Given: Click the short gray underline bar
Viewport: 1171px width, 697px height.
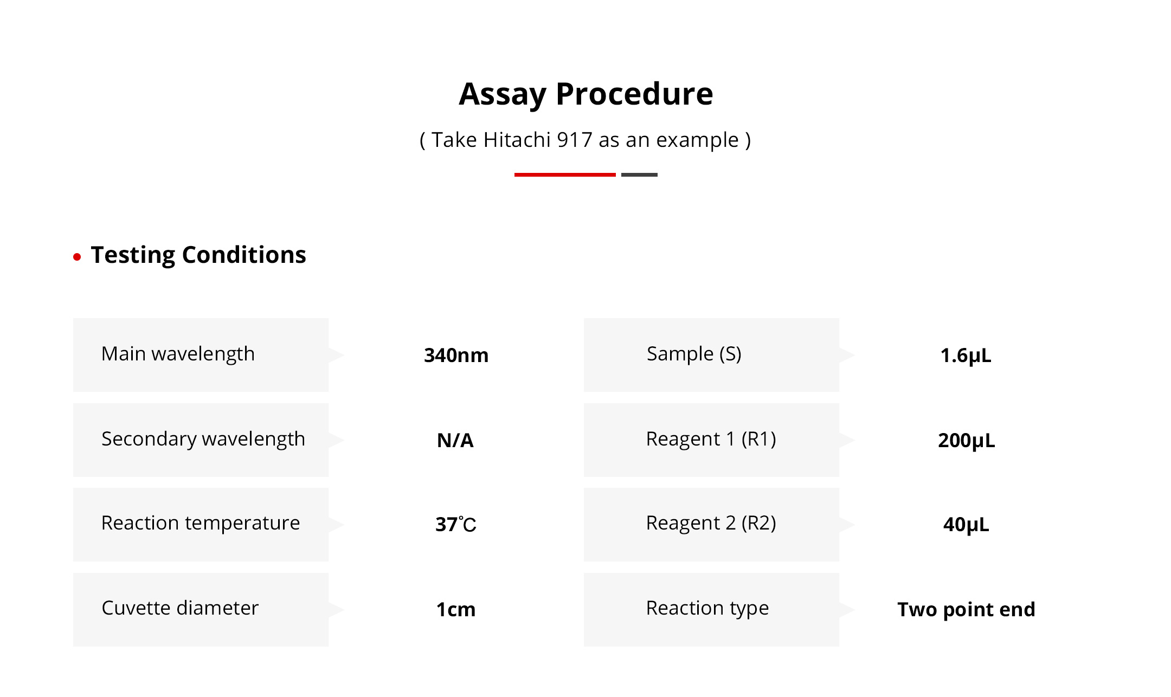Looking at the screenshot, I should point(639,175).
